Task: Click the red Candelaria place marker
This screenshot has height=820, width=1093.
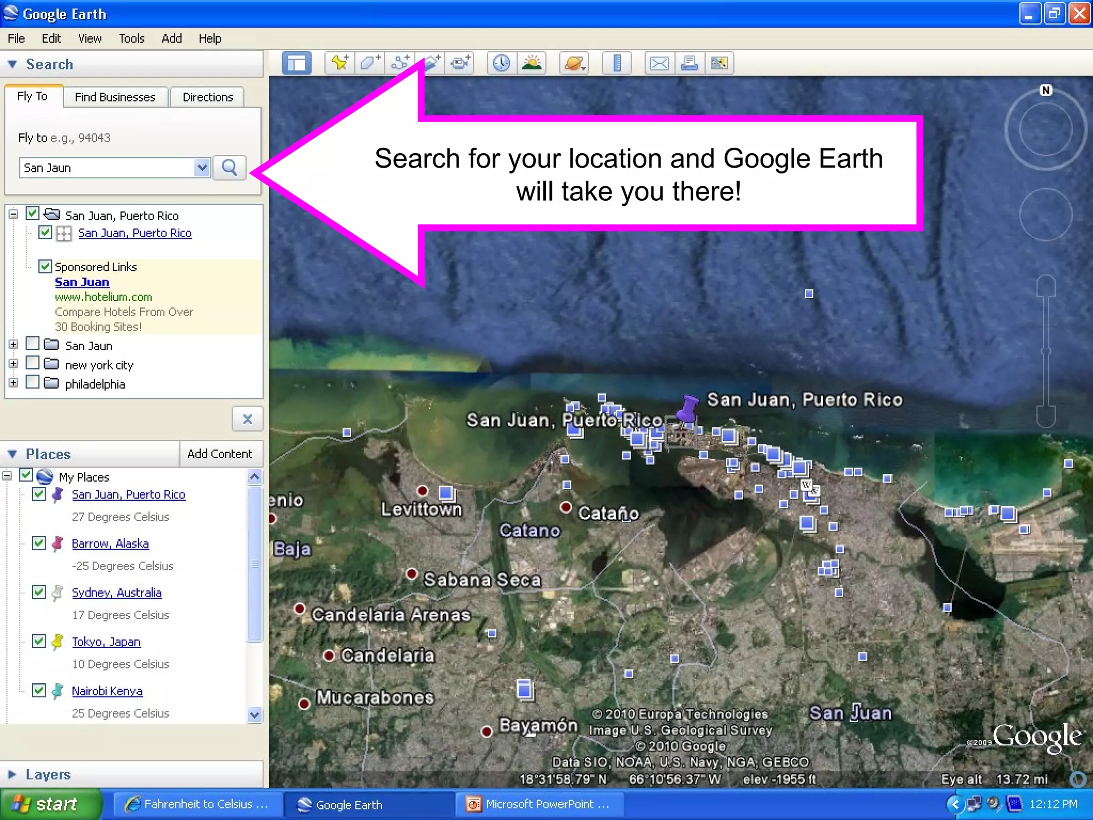Action: click(329, 655)
